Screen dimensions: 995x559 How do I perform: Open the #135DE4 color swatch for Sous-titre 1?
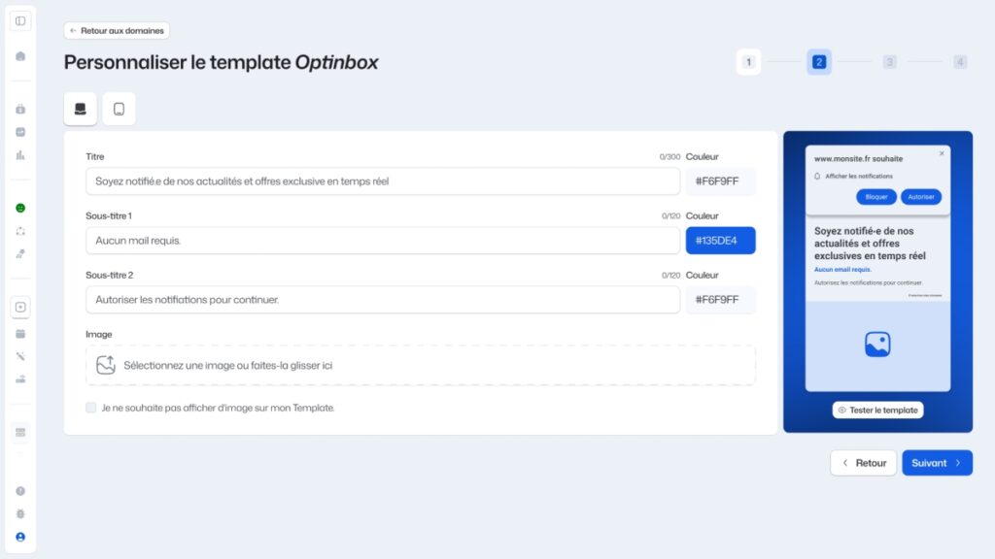click(x=720, y=241)
